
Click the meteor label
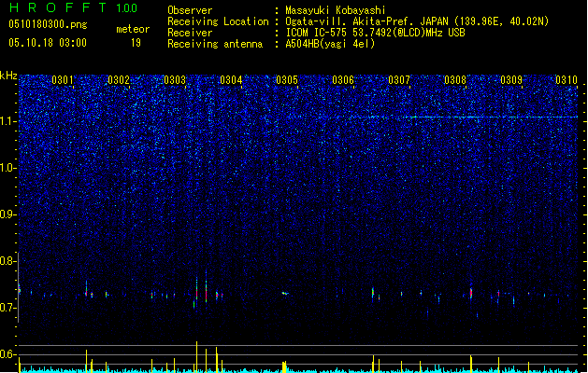[x=133, y=29]
